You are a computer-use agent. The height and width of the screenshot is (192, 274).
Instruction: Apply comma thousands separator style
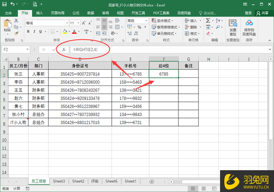click(145, 27)
